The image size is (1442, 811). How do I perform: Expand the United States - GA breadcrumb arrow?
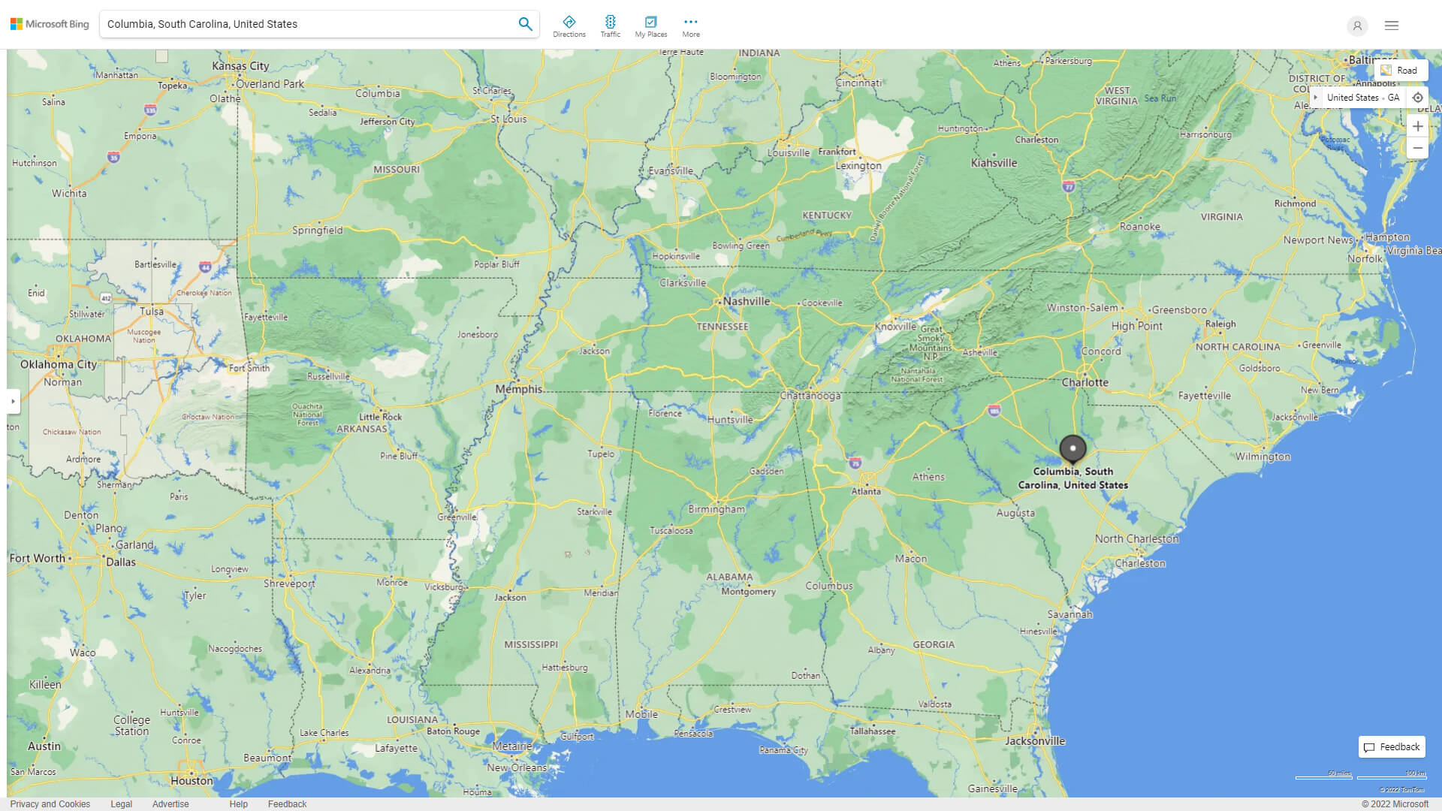pyautogui.click(x=1317, y=97)
